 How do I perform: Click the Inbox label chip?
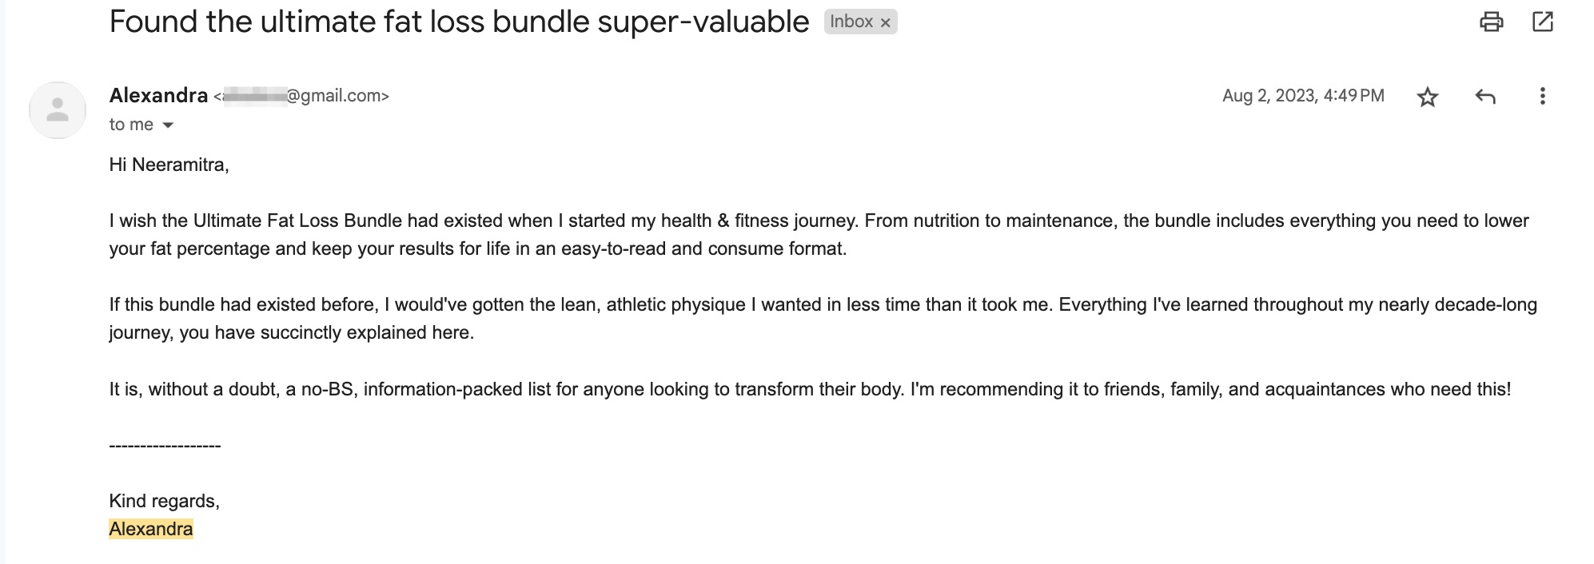pos(851,22)
